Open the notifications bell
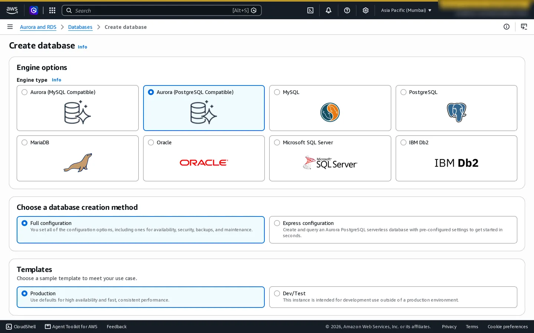This screenshot has width=534, height=333. 329,10
